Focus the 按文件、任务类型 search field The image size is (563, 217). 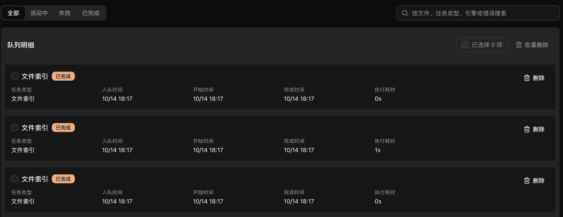coord(478,13)
